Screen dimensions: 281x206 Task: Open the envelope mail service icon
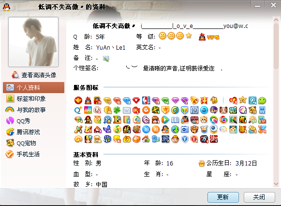[127, 110]
